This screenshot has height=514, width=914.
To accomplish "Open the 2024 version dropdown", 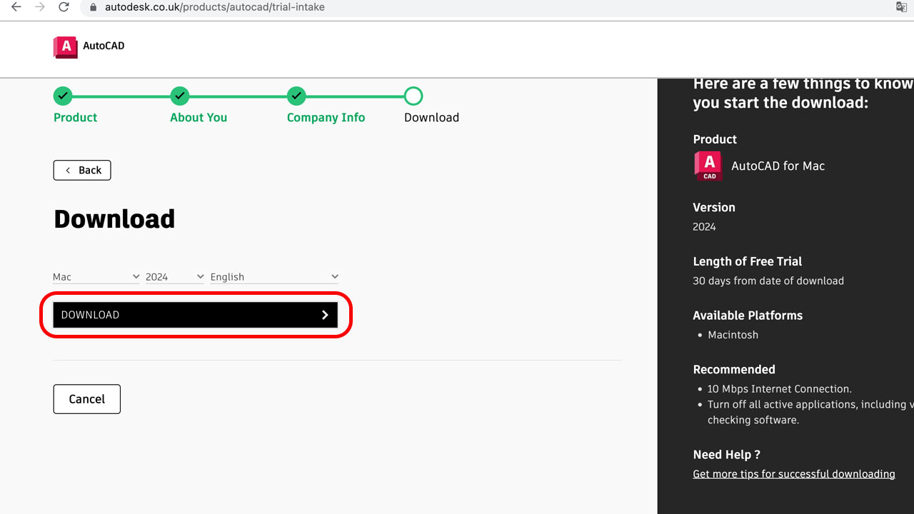I will [x=175, y=277].
